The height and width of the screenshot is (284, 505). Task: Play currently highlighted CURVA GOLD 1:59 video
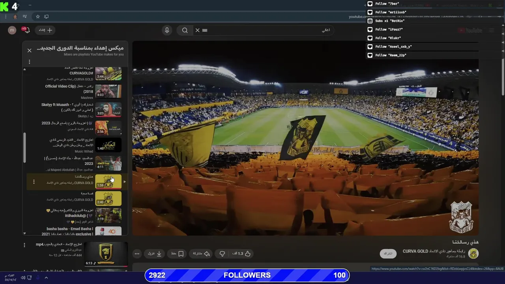point(108,181)
